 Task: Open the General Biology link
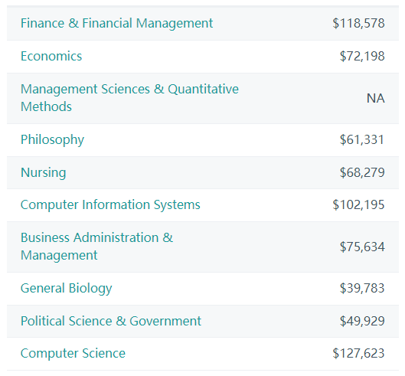(x=67, y=289)
